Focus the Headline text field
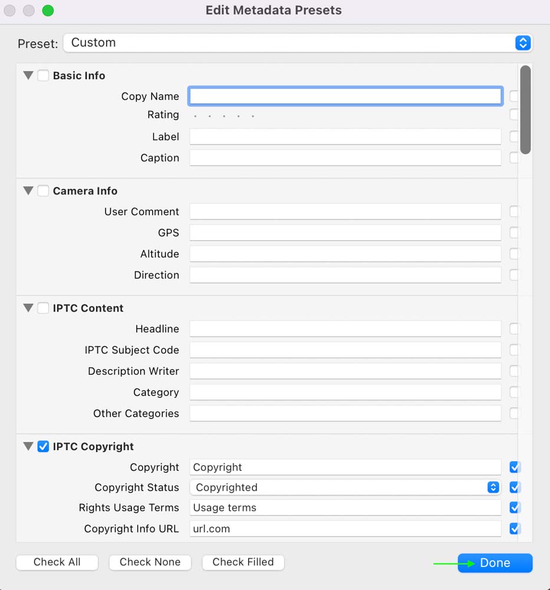The height and width of the screenshot is (590, 550). pos(345,329)
